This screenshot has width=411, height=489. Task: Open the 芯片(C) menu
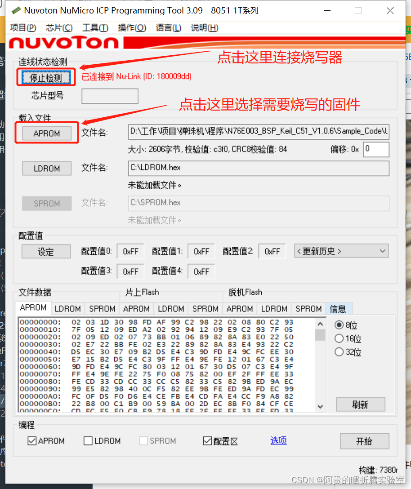pos(59,27)
